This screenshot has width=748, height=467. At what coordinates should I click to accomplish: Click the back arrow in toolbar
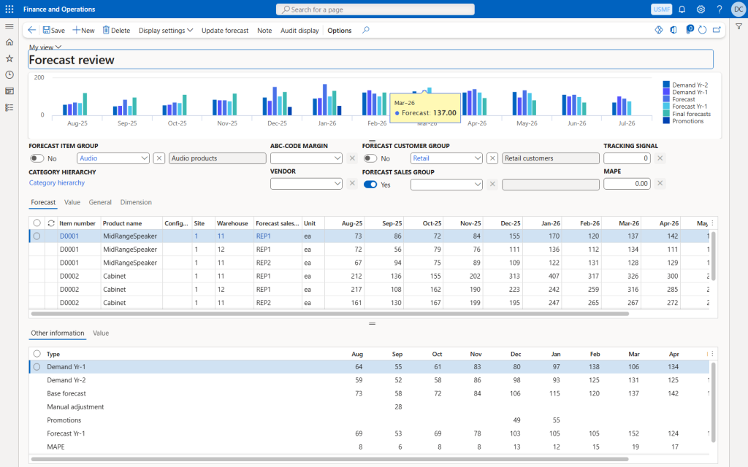point(32,30)
